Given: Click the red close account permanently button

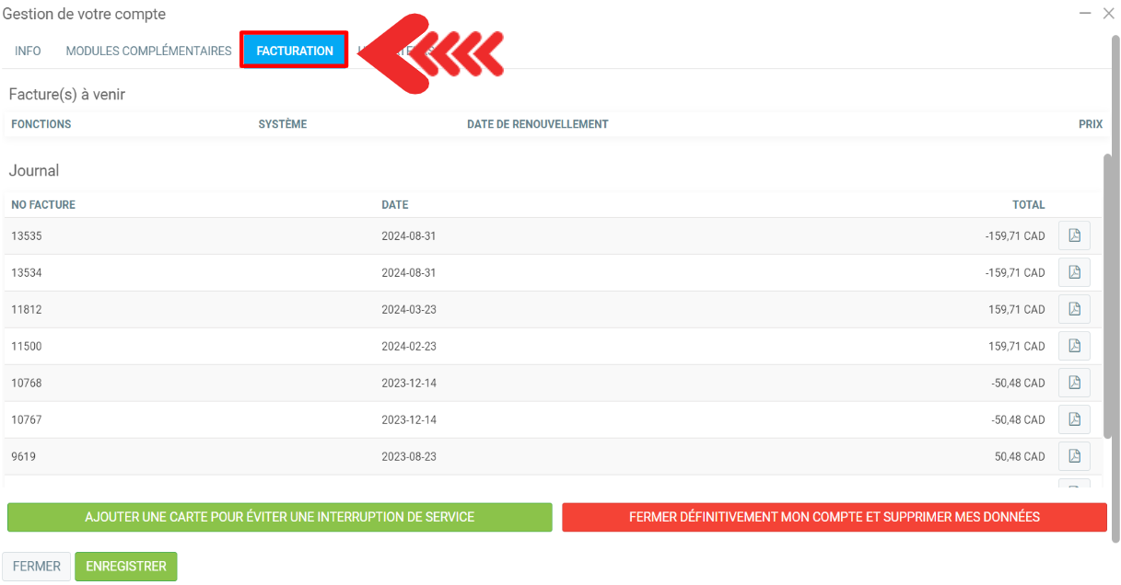Looking at the screenshot, I should pyautogui.click(x=834, y=517).
